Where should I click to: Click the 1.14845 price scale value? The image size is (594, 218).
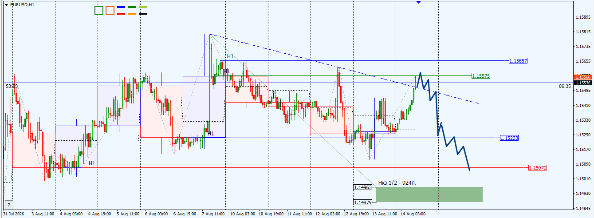click(583, 208)
